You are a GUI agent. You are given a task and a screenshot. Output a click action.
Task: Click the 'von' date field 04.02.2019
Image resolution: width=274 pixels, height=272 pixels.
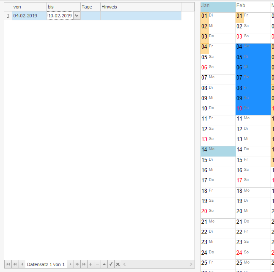click(29, 16)
